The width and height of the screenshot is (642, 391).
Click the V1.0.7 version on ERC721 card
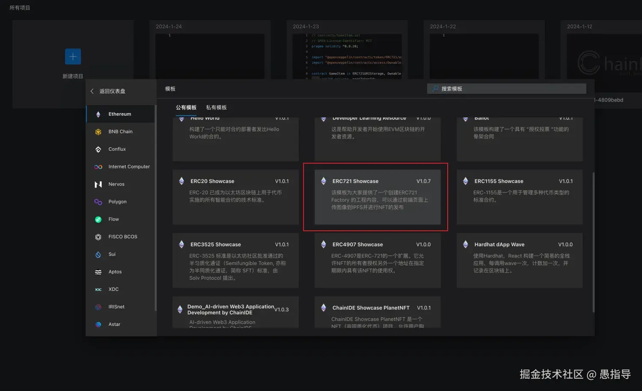point(423,181)
